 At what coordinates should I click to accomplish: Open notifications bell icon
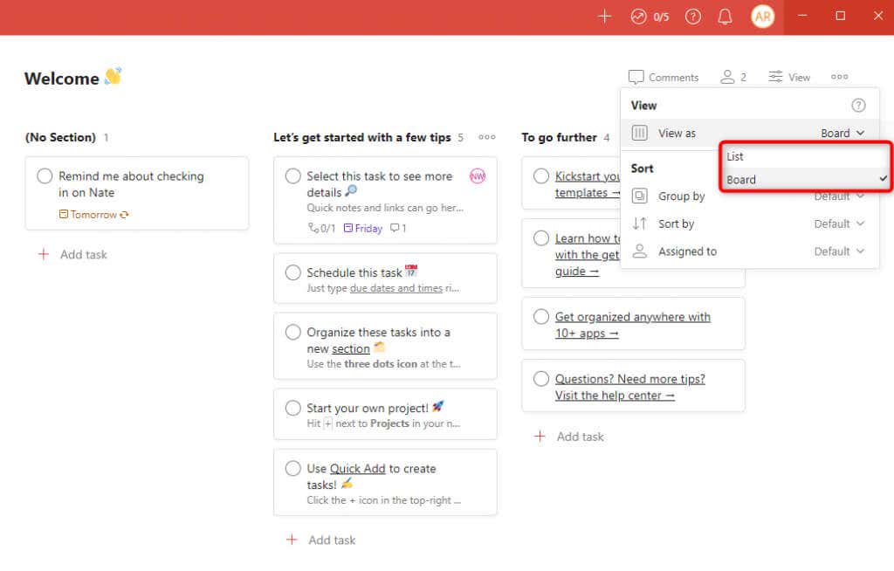(x=725, y=17)
